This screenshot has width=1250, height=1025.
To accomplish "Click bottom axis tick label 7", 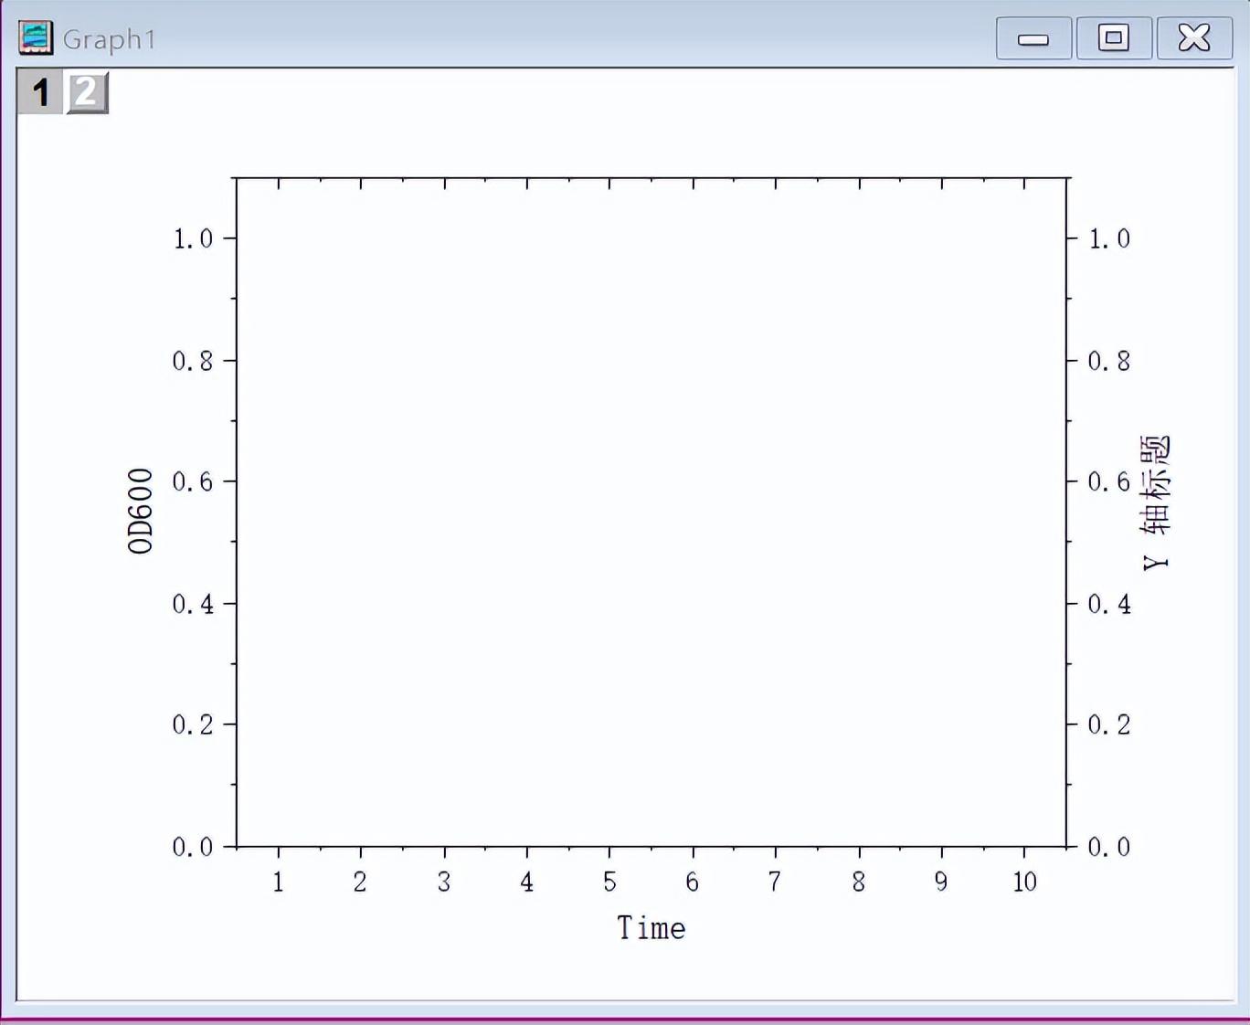I will click(775, 882).
